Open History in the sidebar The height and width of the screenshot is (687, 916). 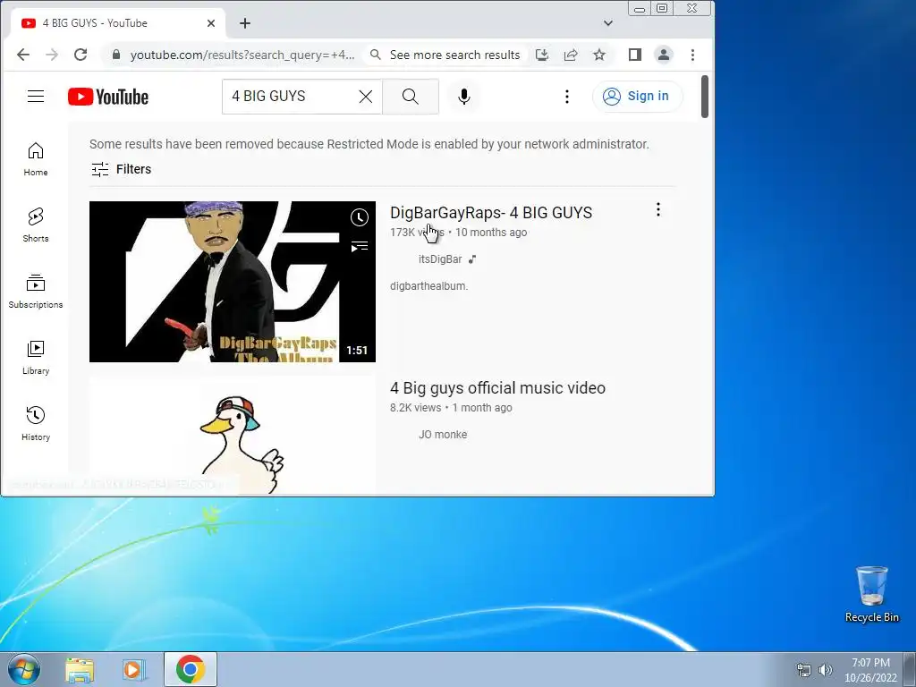pos(36,423)
